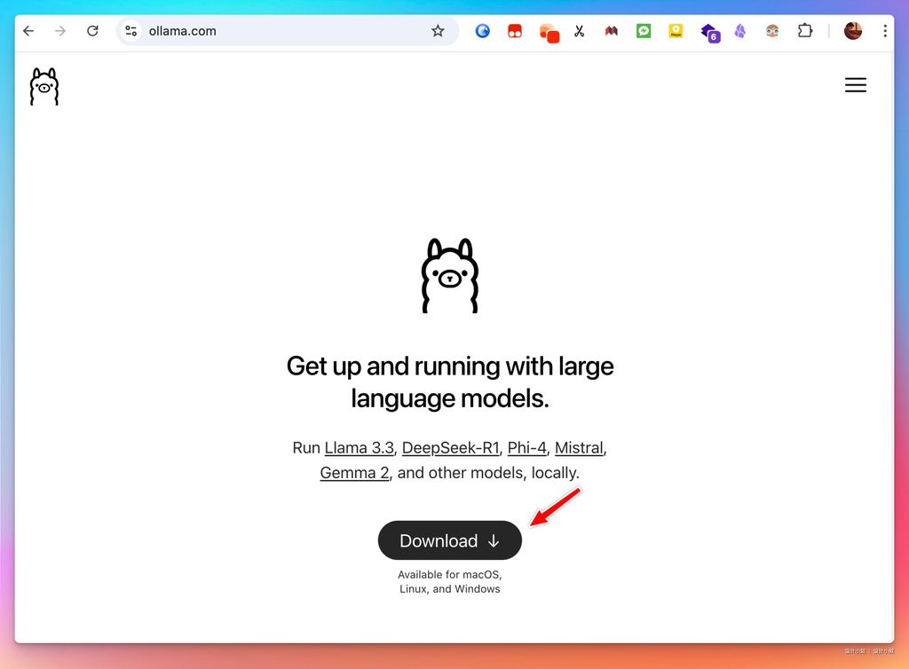Click the user profile avatar

852,31
